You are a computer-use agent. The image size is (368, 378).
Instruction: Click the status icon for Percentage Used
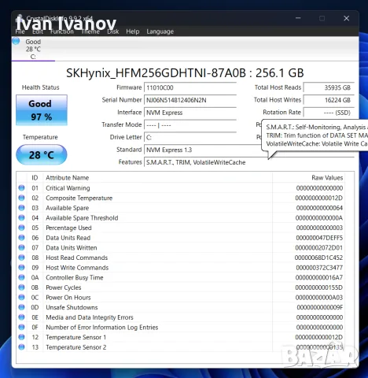point(21,228)
